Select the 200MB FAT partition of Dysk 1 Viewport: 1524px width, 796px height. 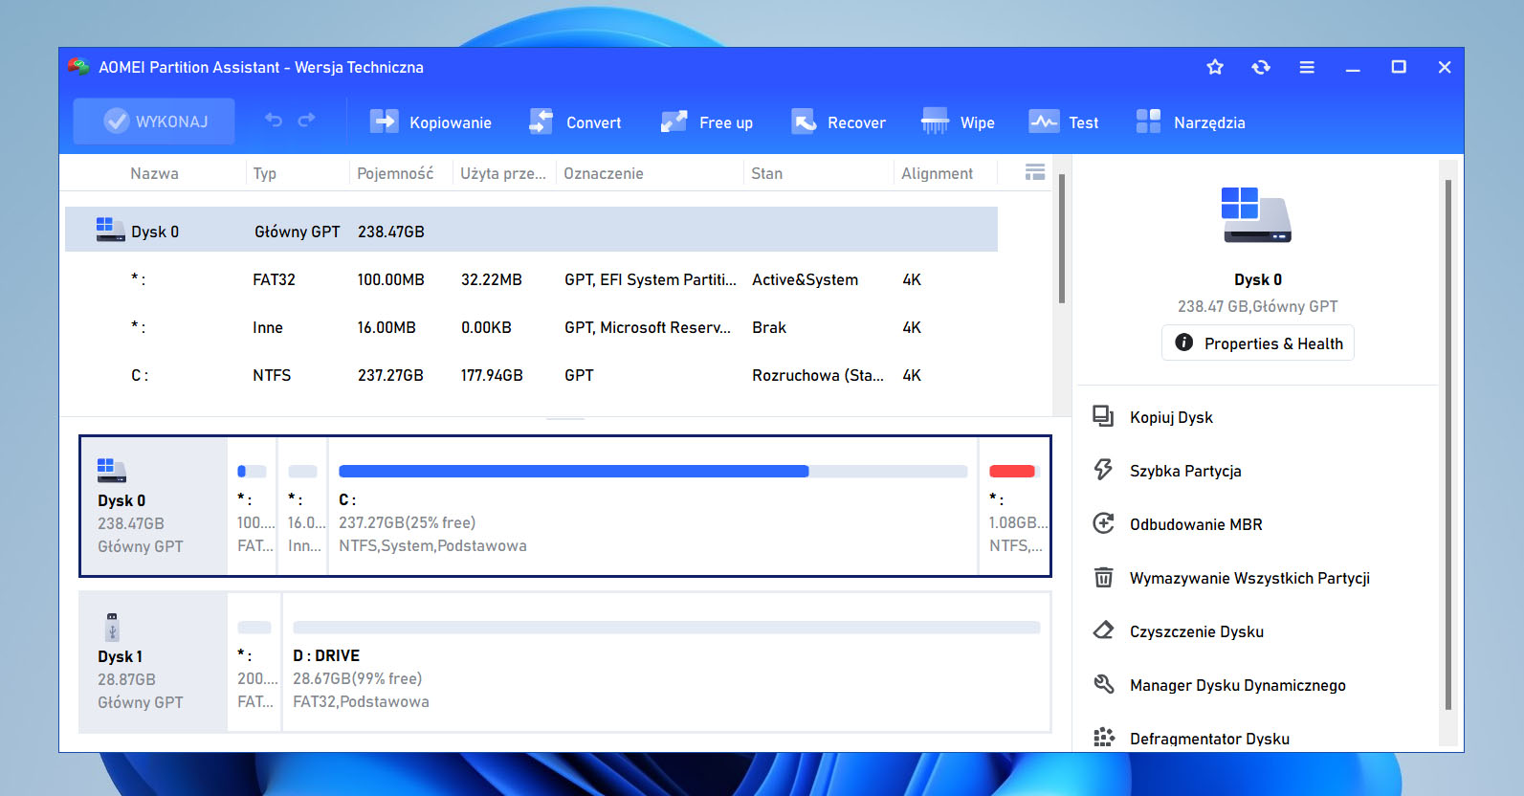pos(254,662)
